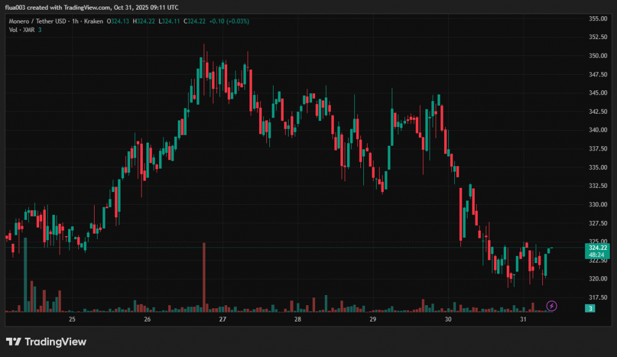Click the 350.00 price axis label
The height and width of the screenshot is (357, 617).
click(597, 56)
